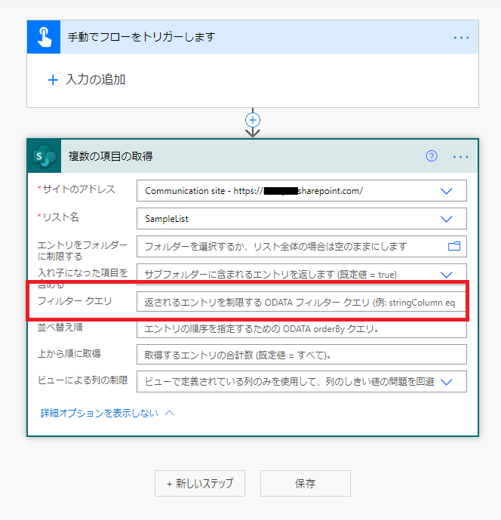Screen dimensions: 501x520
Task: Click the manual trigger hand icon
Action: coord(44,37)
